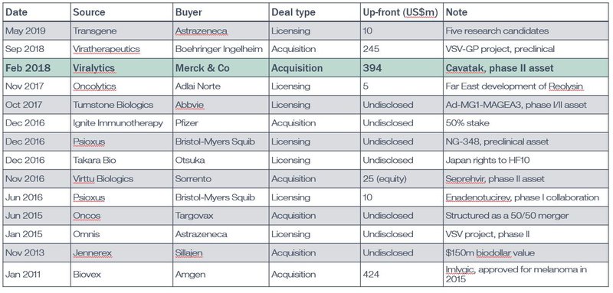Select the Astrazeneca buyer in May 2019 row

click(x=201, y=31)
